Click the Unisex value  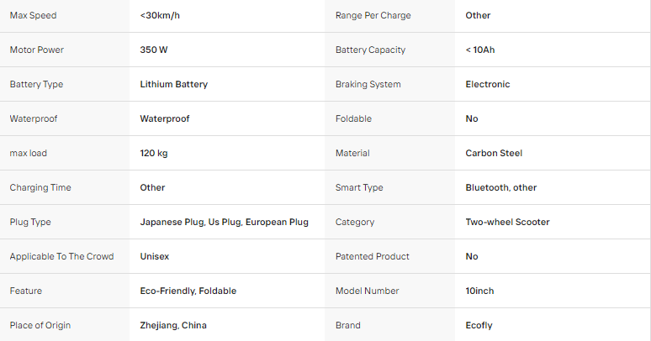pos(155,256)
